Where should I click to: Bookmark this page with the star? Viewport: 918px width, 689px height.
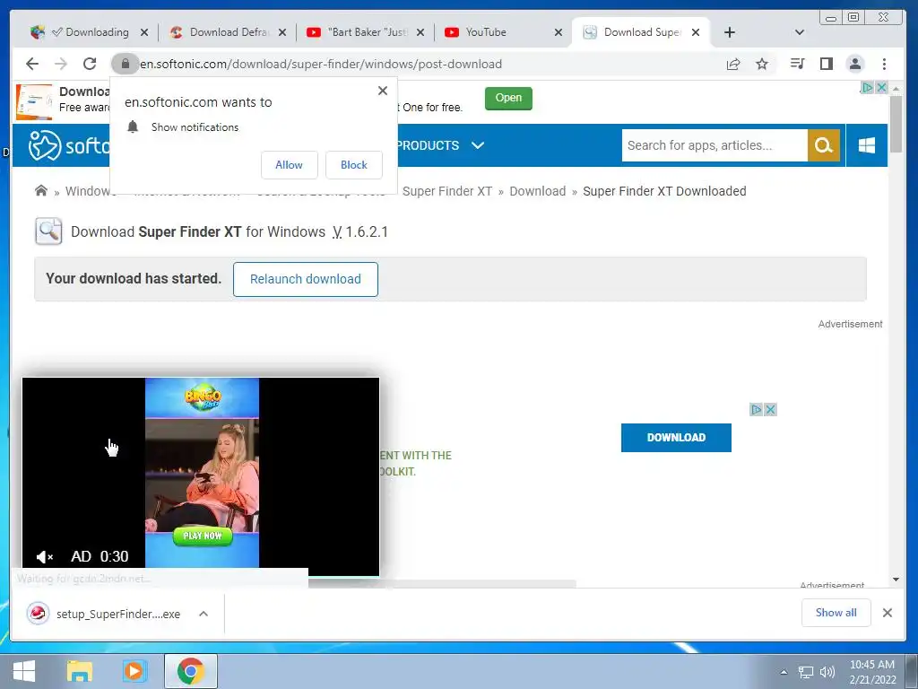pos(762,64)
